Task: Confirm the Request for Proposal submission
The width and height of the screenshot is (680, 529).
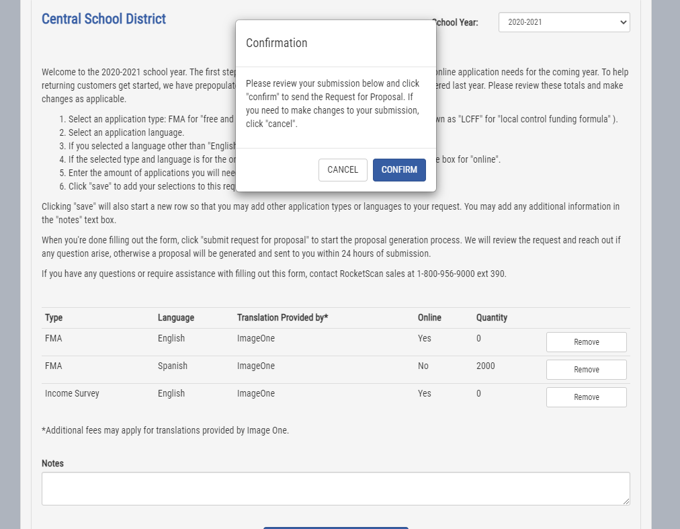Action: pos(399,169)
